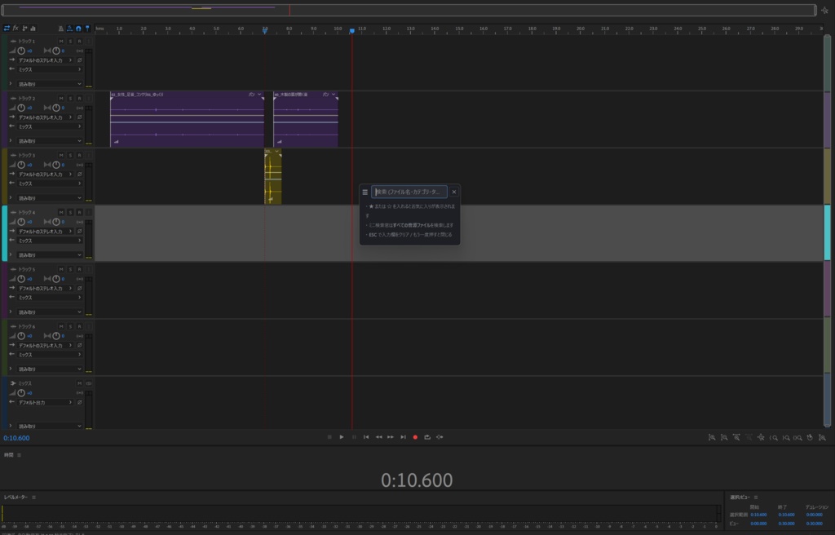Click the Fast Forward button
The width and height of the screenshot is (835, 535).
391,437
